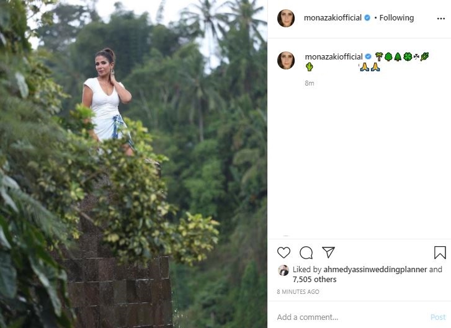
Task: Click the verified badge in the caption
Action: (367, 56)
